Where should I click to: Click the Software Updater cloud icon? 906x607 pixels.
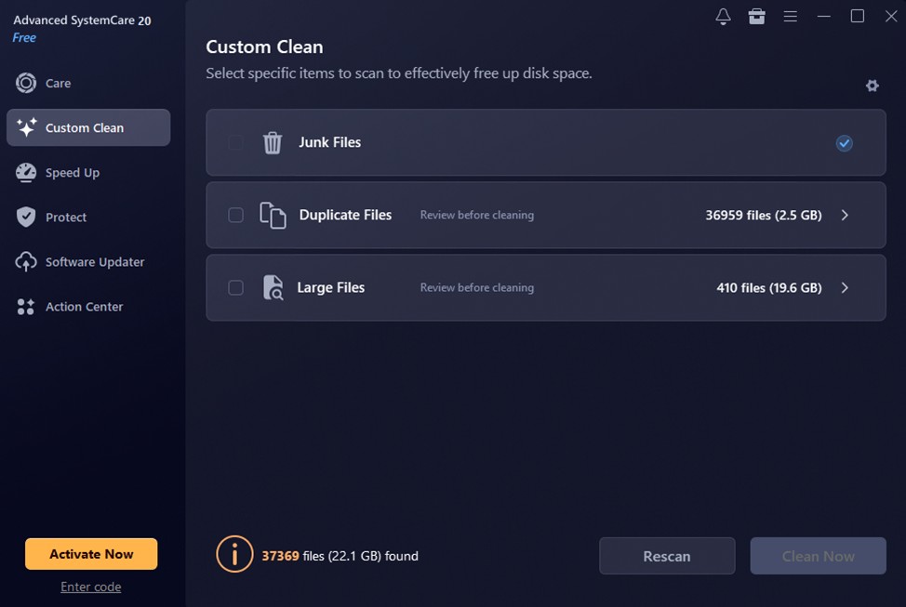click(26, 261)
